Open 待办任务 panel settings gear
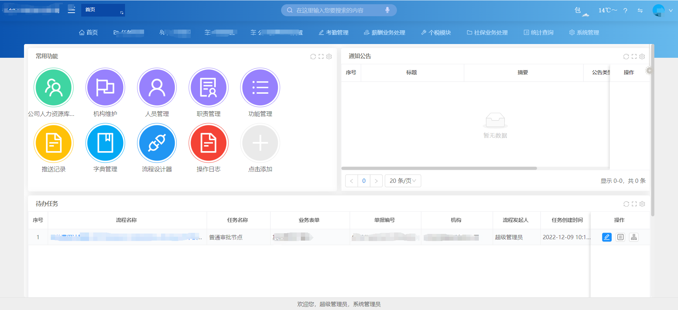Viewport: 678px width, 310px height. [642, 204]
